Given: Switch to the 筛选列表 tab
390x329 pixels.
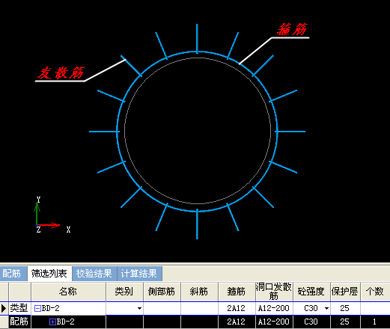Looking at the screenshot, I should pos(49,274).
